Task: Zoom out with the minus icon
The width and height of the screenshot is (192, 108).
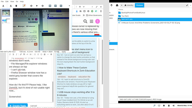Action: pos(55,6)
